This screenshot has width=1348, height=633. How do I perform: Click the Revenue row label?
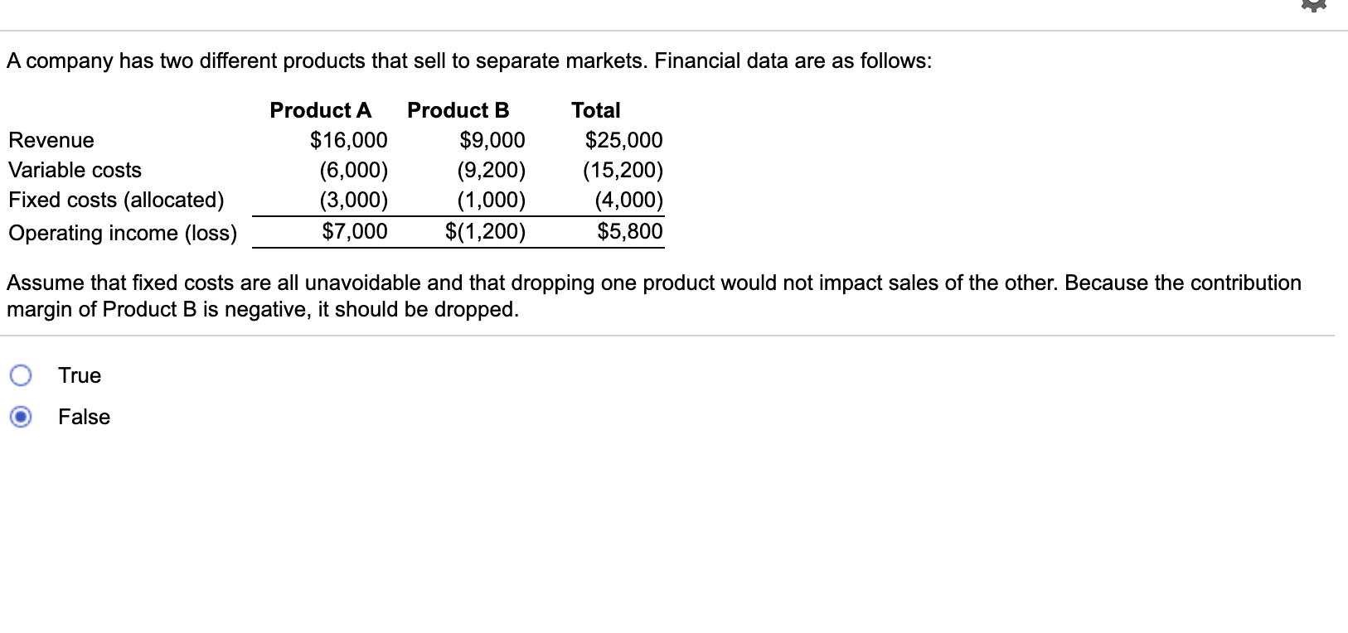click(x=51, y=140)
